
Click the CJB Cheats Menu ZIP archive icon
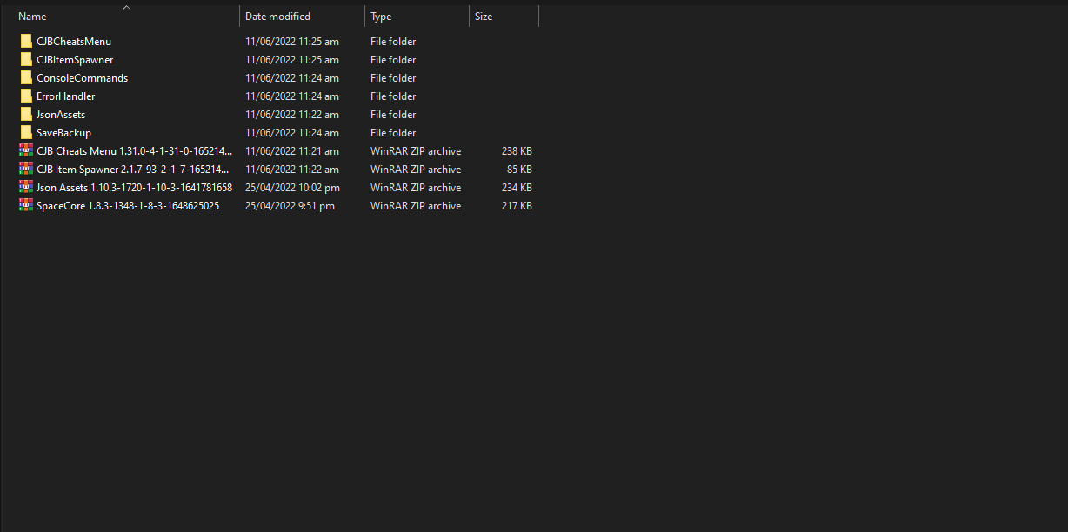[26, 150]
